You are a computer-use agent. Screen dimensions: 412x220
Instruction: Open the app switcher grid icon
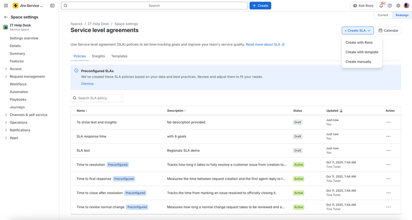coord(6,5)
